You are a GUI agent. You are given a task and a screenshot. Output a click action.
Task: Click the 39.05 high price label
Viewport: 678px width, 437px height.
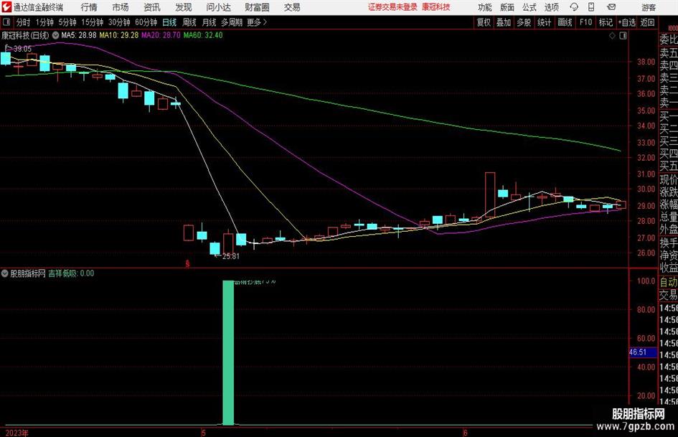click(x=22, y=49)
